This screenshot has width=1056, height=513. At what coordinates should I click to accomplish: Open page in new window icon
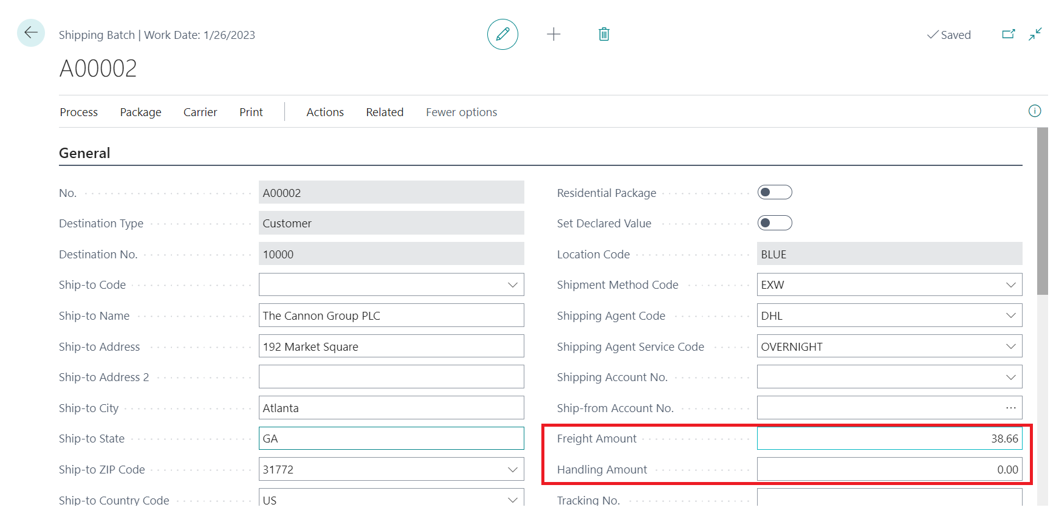(1009, 35)
